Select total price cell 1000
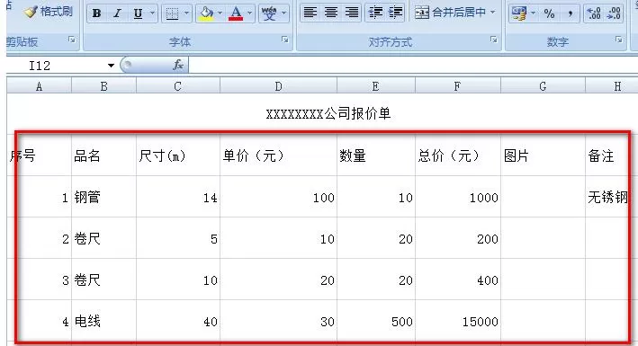The width and height of the screenshot is (638, 346). click(x=457, y=197)
